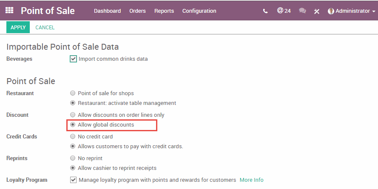The width and height of the screenshot is (378, 189).
Task: Click the phone call icon
Action: click(266, 11)
